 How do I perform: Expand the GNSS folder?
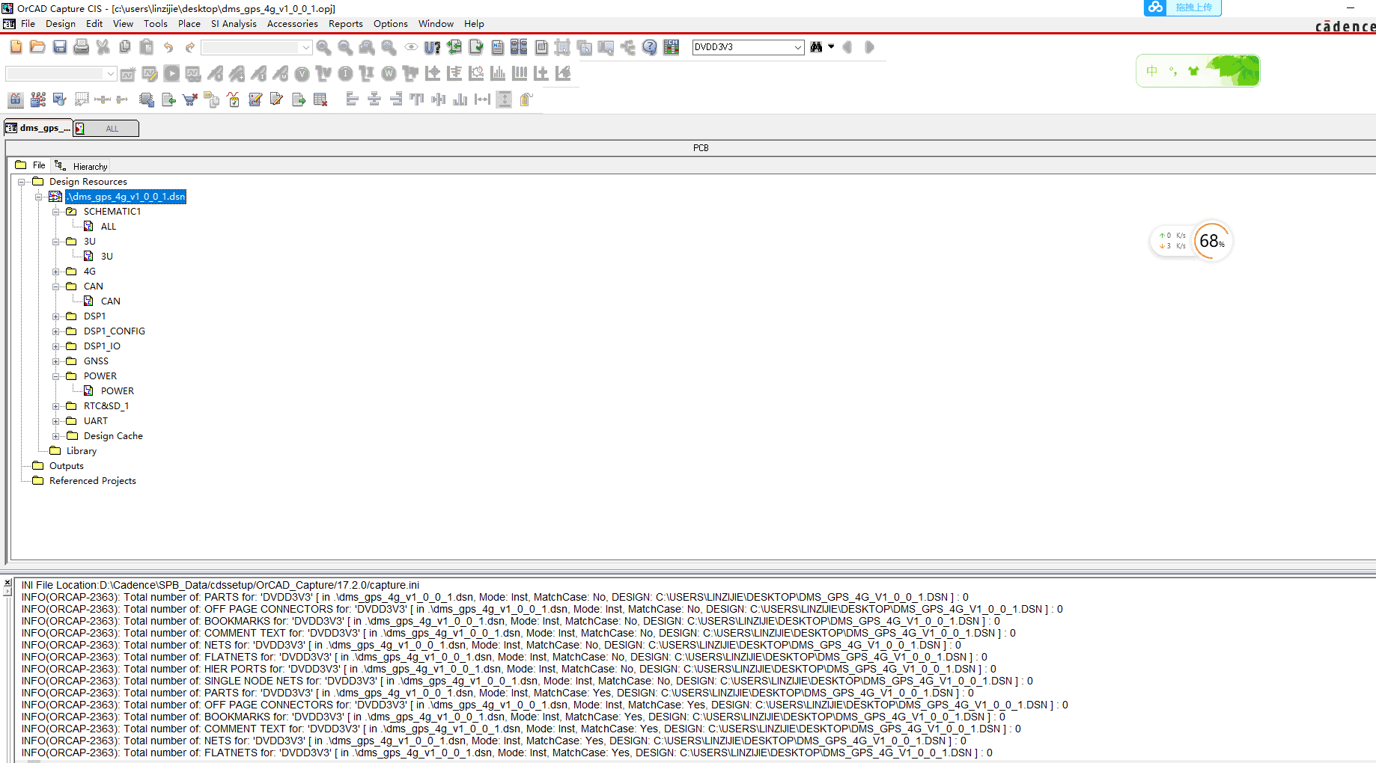pos(56,361)
